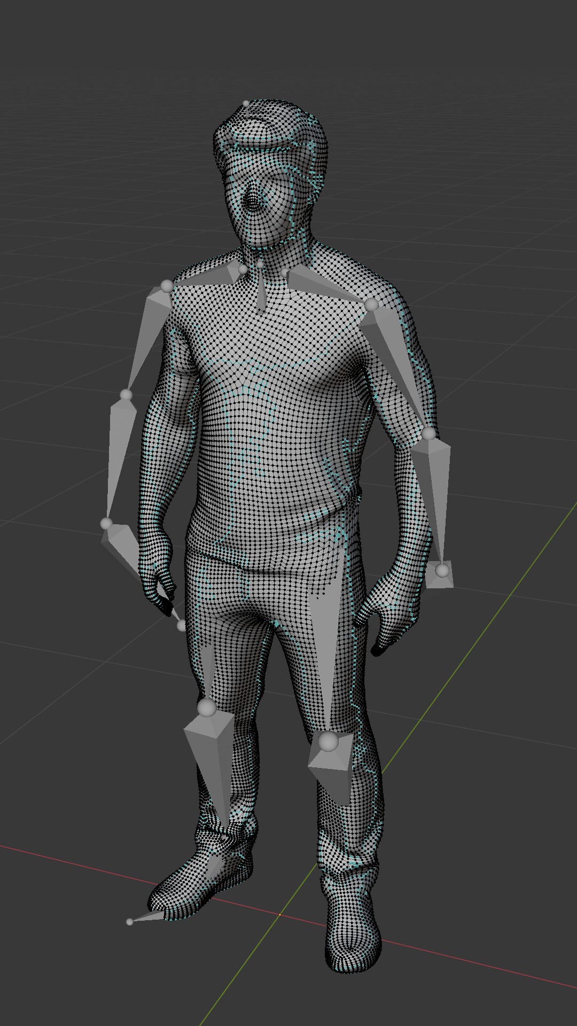Click the character's right elbow joint sphere

126,395
